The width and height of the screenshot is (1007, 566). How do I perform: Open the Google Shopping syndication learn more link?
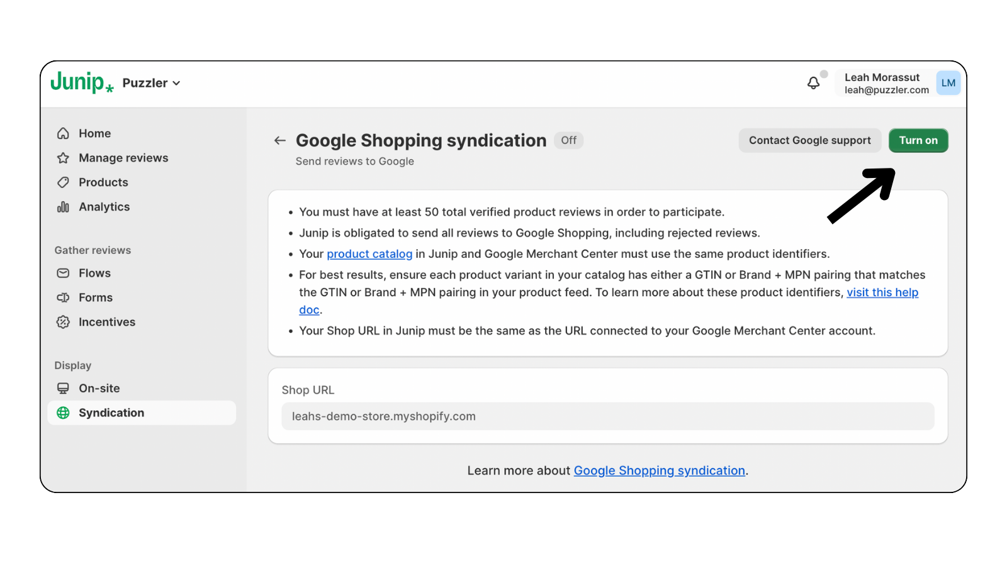click(x=659, y=470)
